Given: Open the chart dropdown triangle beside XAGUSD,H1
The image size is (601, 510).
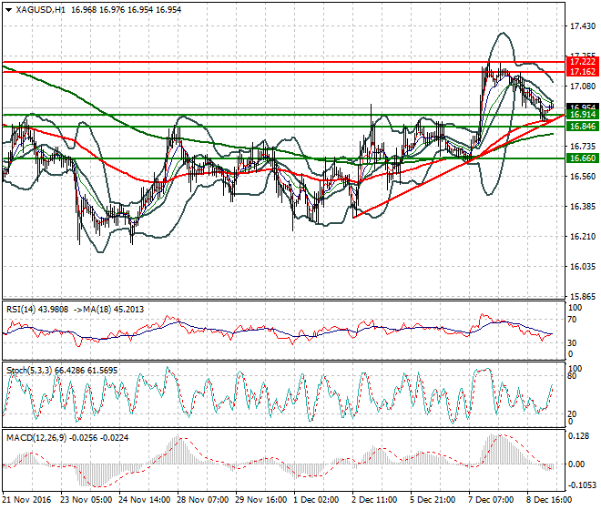Looking at the screenshot, I should [x=8, y=10].
